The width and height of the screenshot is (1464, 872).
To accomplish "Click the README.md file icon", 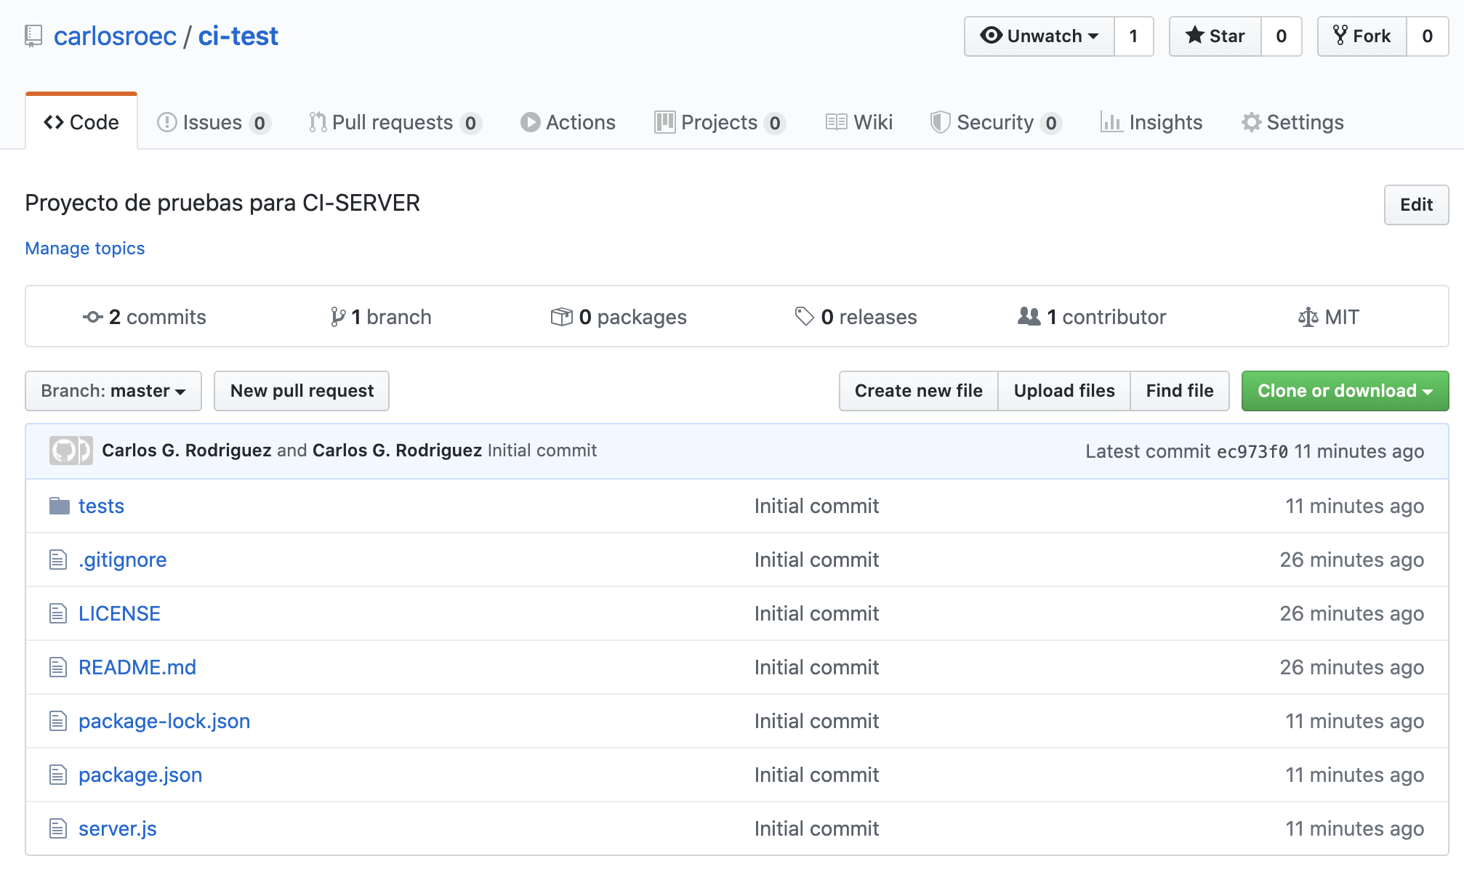I will pos(58,667).
